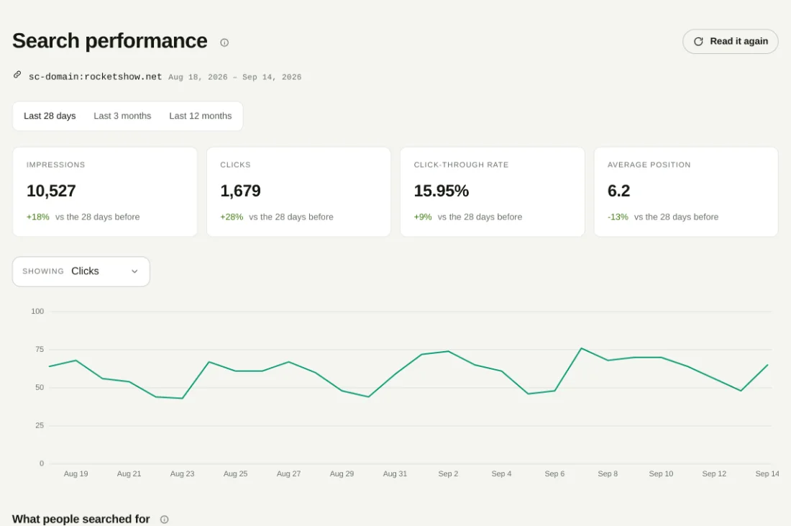
Task: Click the sc-domain:rocketshow.net property text
Action: (96, 77)
